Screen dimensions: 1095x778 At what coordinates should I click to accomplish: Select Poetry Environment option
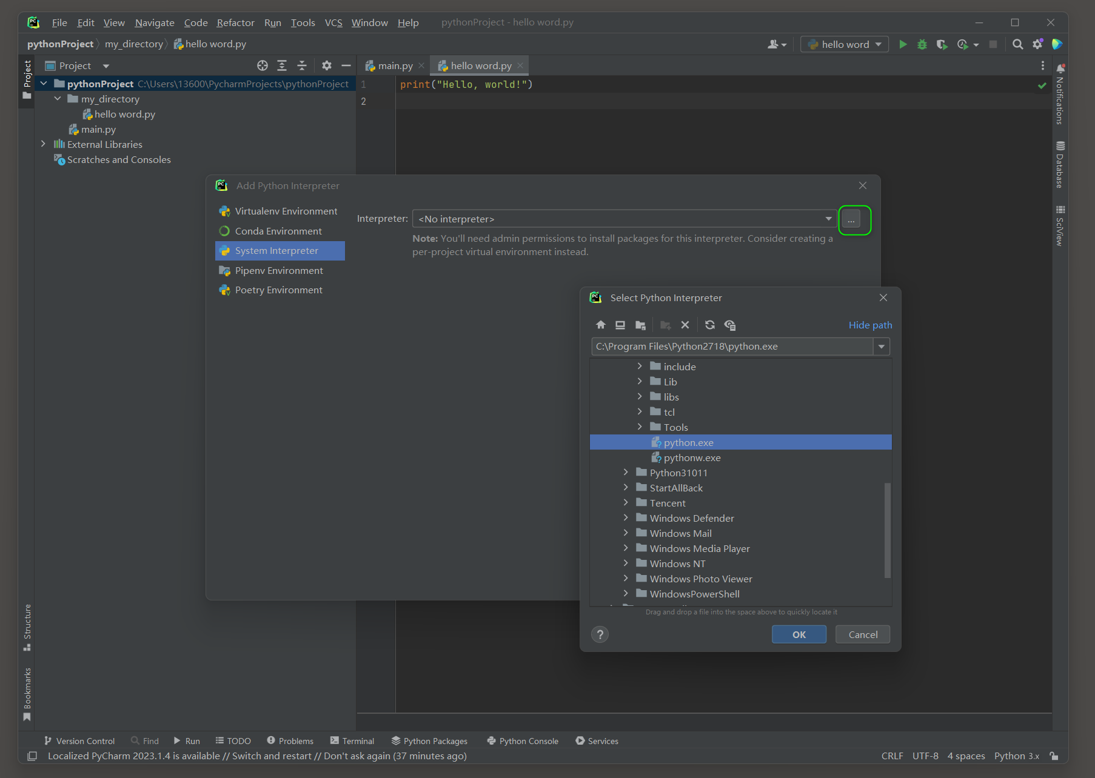click(280, 290)
